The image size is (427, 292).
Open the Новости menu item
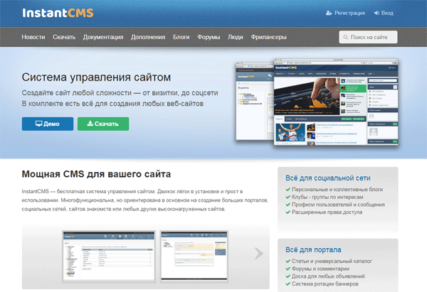pyautogui.click(x=33, y=37)
